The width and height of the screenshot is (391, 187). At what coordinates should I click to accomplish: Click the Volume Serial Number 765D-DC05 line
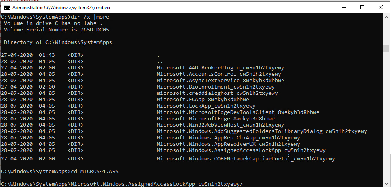(57, 30)
